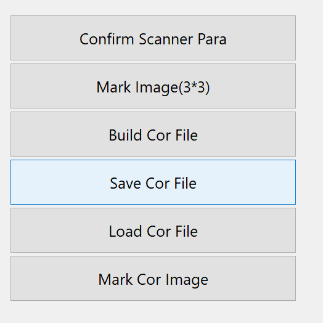Viewport: 323px width, 323px height.
Task: Click the Confirm Scanner Para button
Action: pos(153,38)
